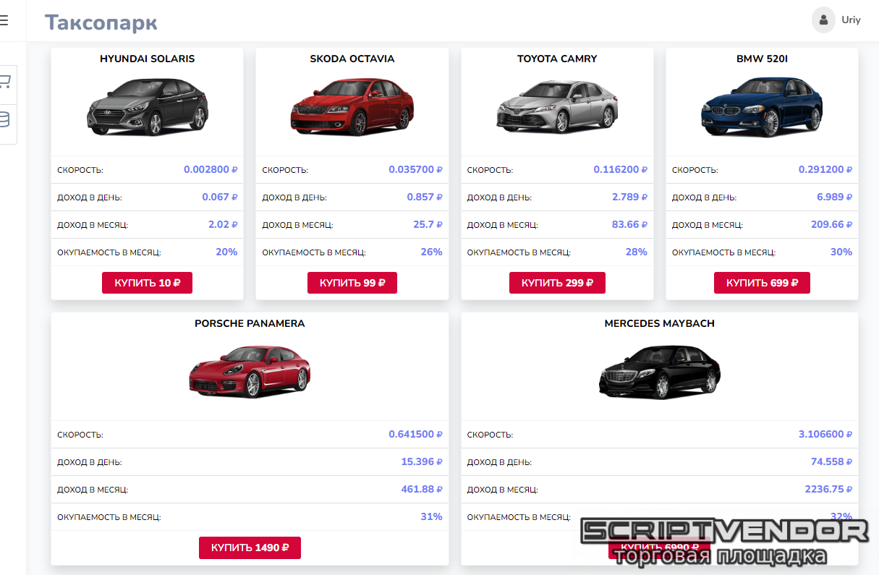The width and height of the screenshot is (879, 575).
Task: Select Porsche Panamera payback value 31%
Action: coord(432,516)
